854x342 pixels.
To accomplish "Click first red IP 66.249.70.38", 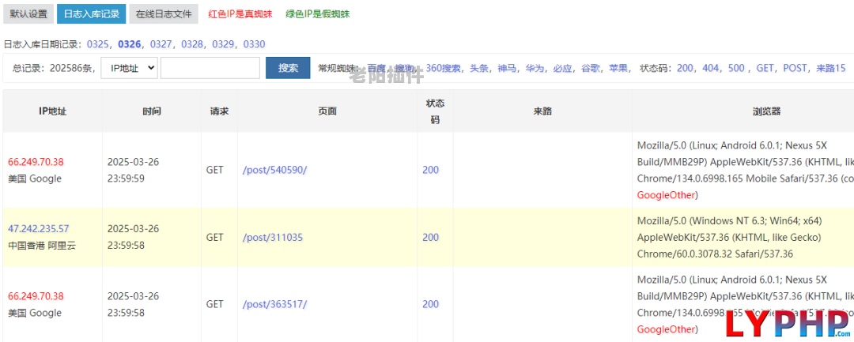I will [x=36, y=161].
